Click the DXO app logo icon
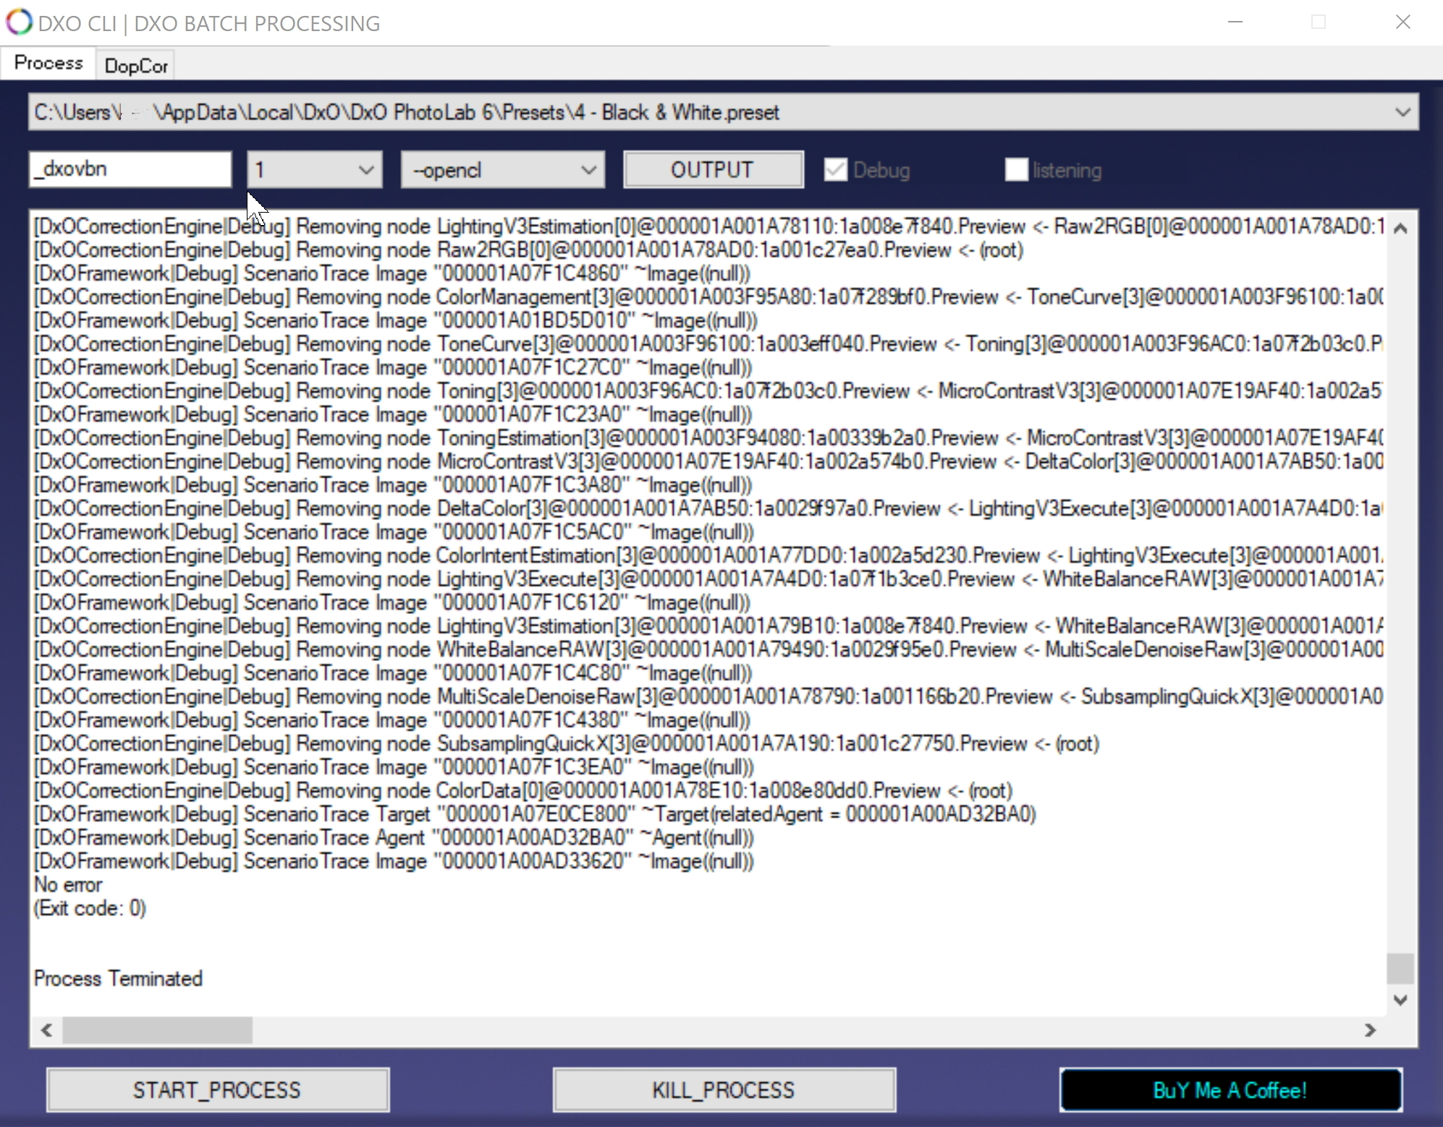Viewport: 1443px width, 1127px height. [x=19, y=22]
